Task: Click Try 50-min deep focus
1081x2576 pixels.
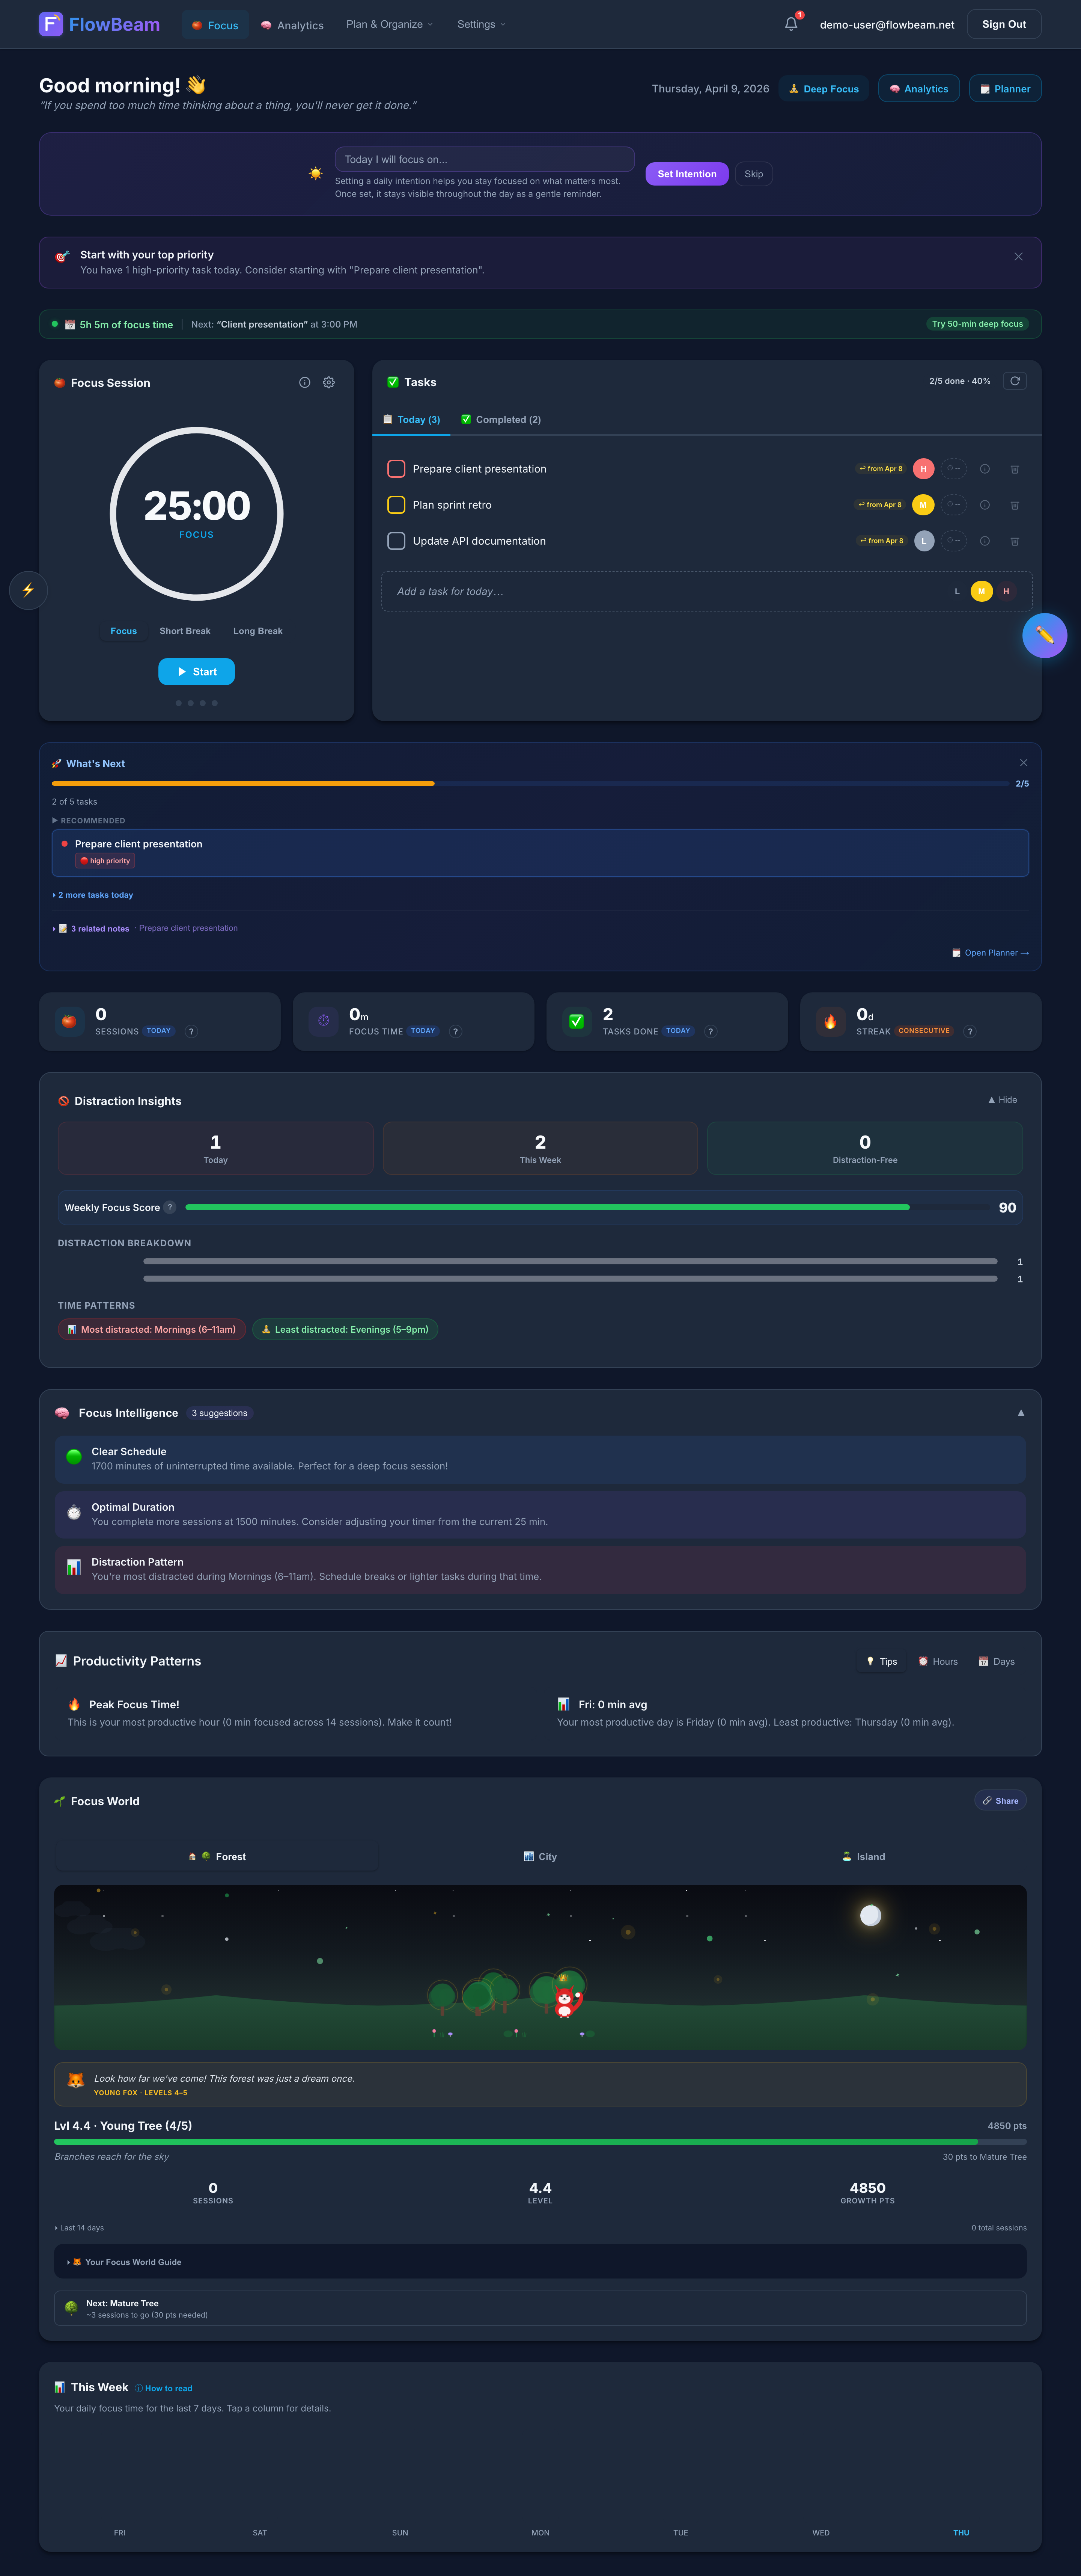Action: pyautogui.click(x=977, y=324)
